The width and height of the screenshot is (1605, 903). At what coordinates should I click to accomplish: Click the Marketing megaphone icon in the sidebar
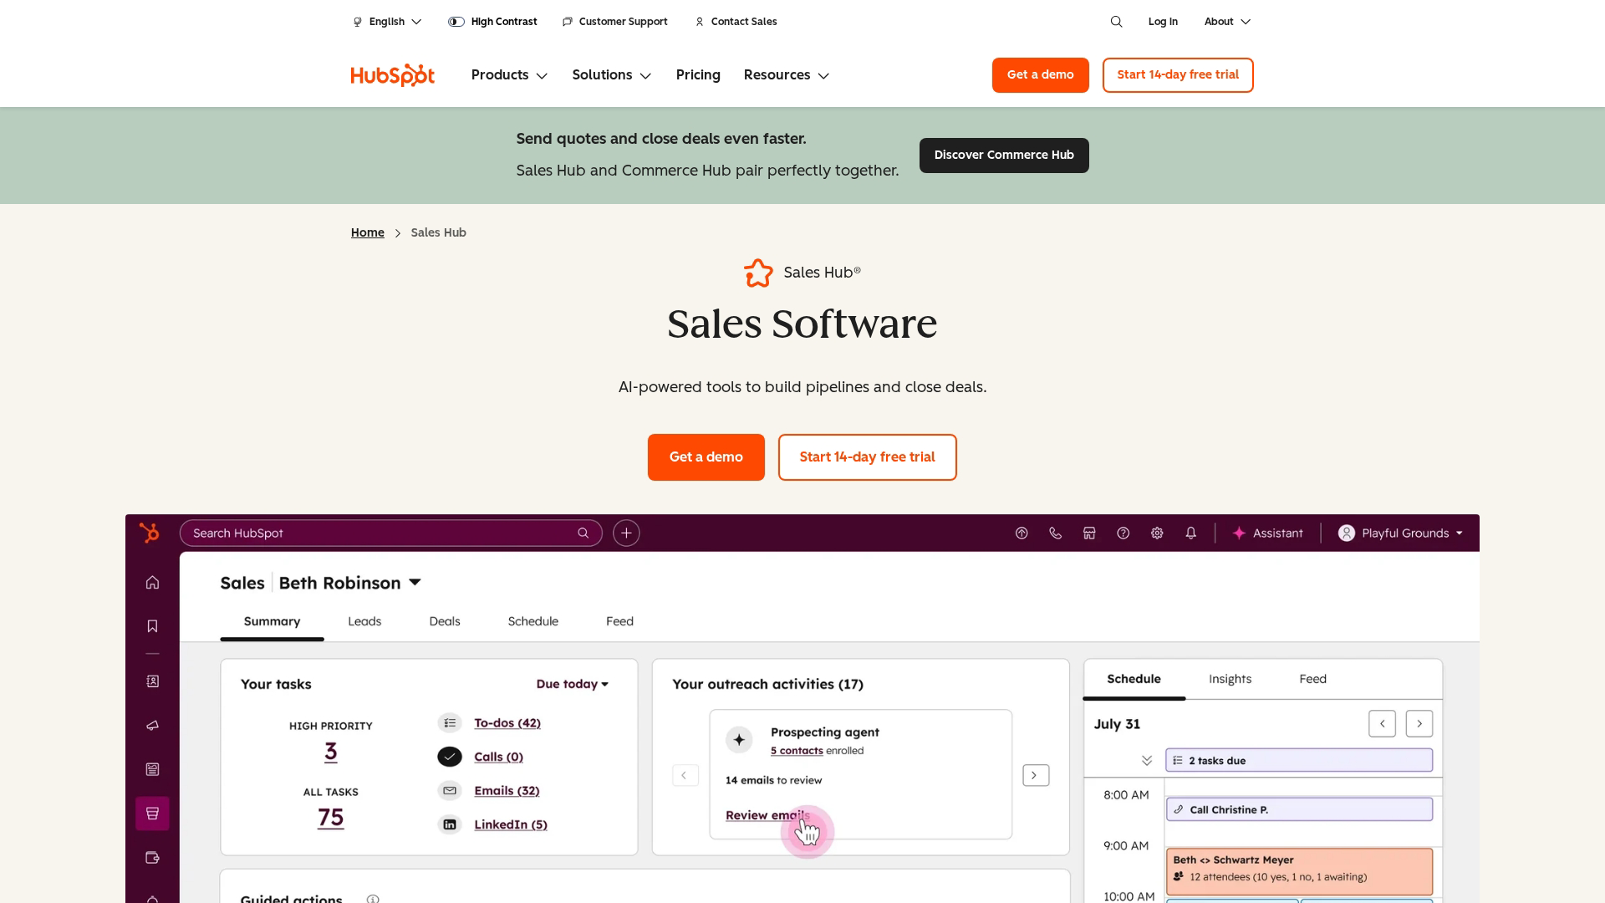coord(152,725)
